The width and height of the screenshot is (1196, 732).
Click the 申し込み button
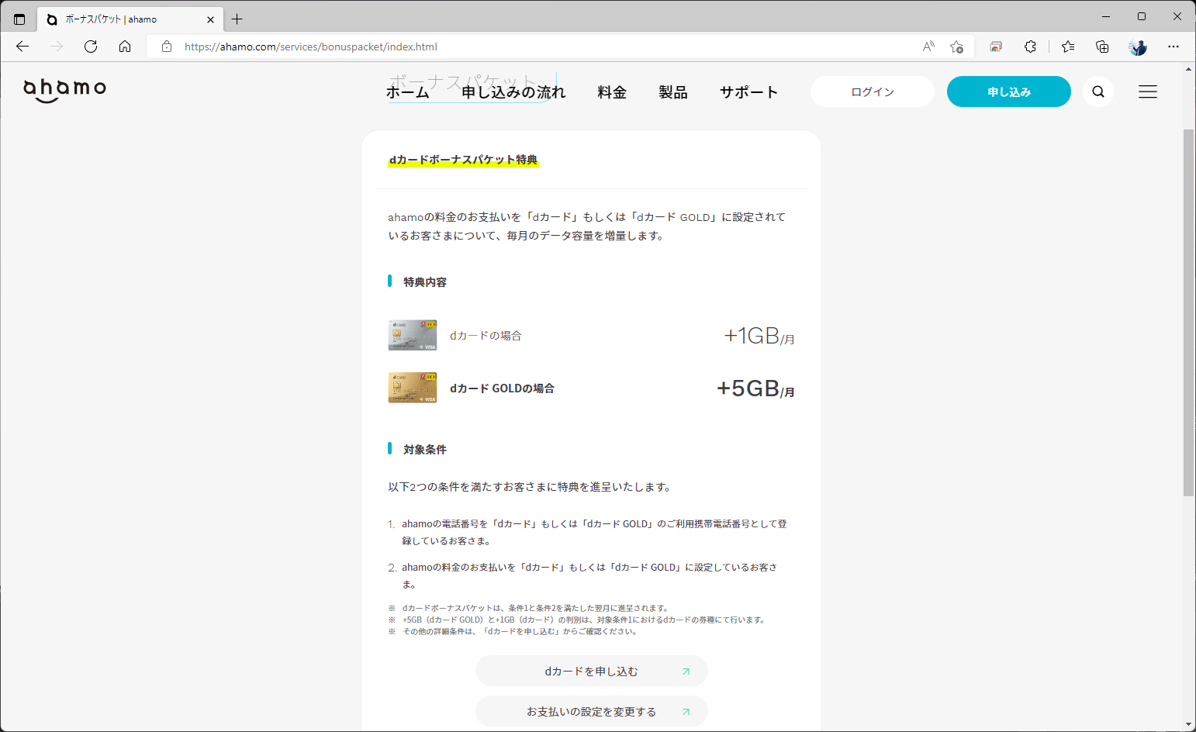1008,91
